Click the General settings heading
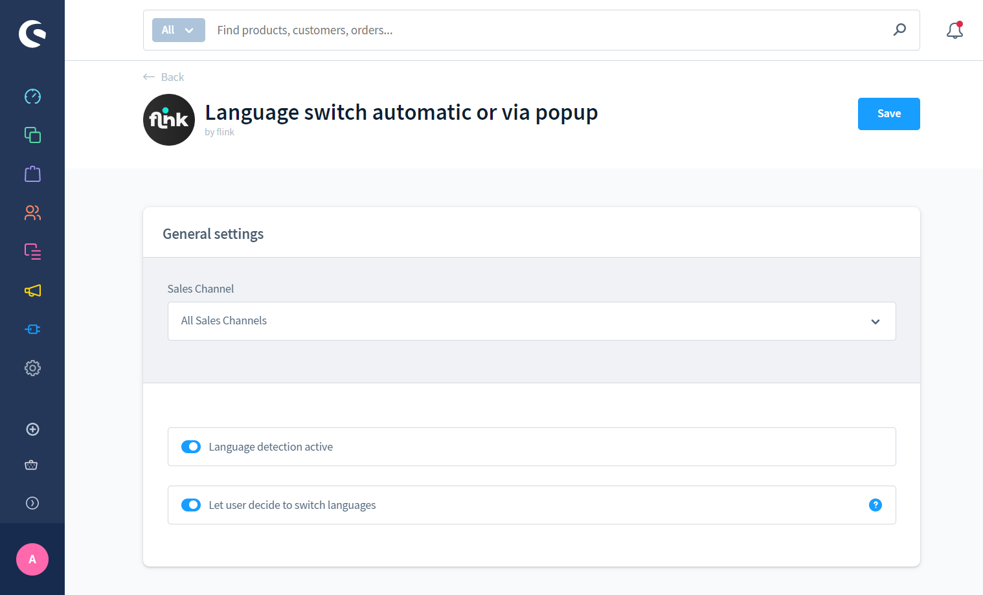Screen dimensions: 983x595 tap(213, 234)
